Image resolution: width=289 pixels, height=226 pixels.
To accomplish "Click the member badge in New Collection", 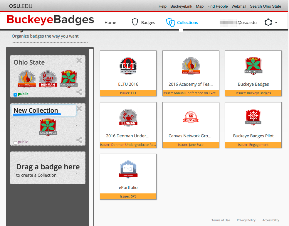I will pos(48,127).
